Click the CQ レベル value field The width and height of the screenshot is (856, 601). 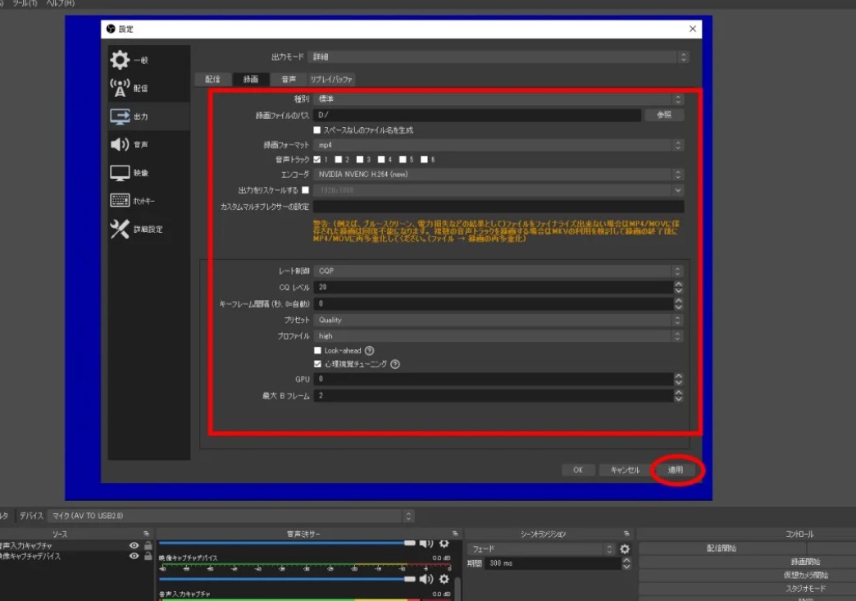[492, 287]
